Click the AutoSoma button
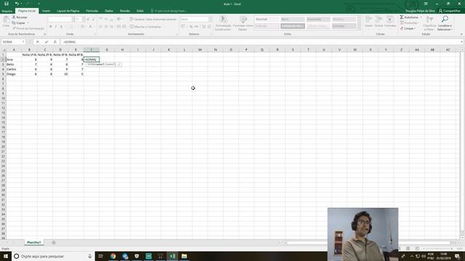465x261 pixels. click(408, 17)
